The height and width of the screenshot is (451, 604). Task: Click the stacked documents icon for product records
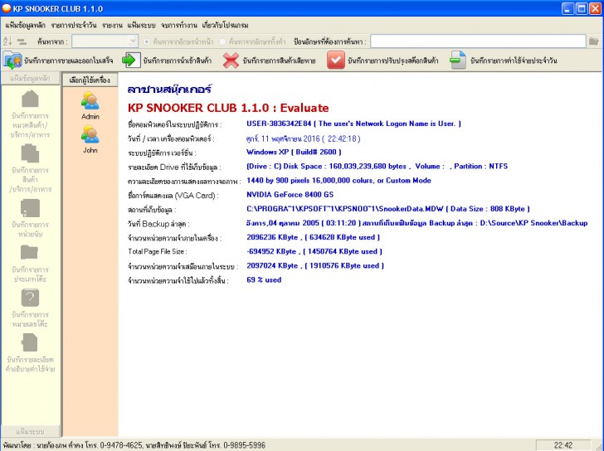coord(30,153)
